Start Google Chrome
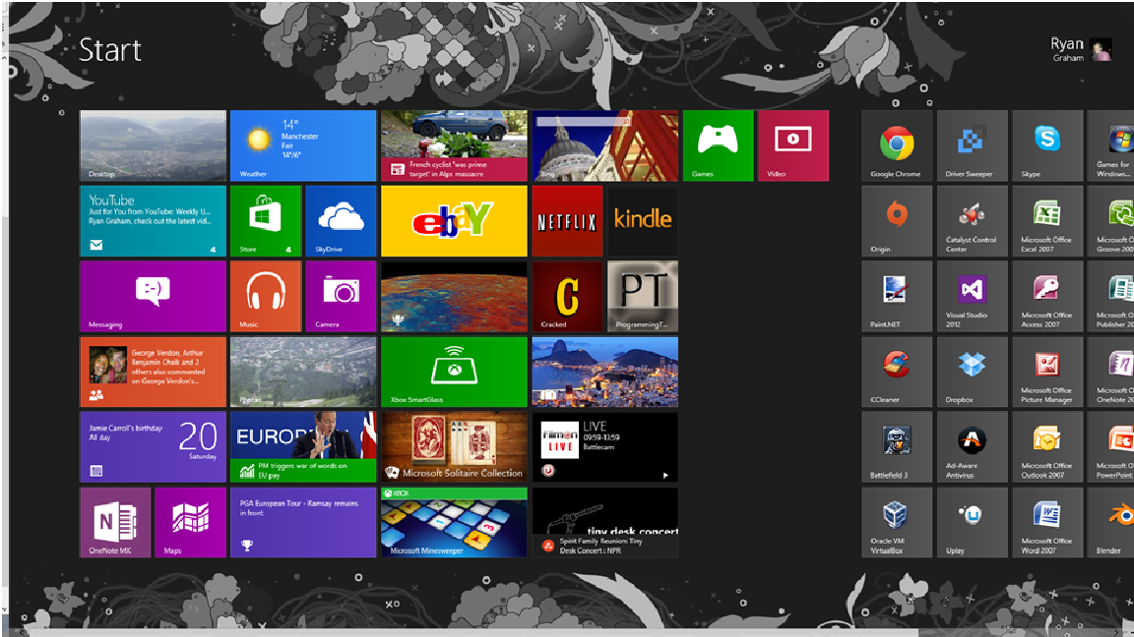The image size is (1134, 637). [895, 145]
